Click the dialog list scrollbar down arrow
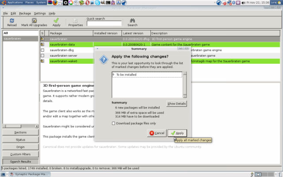The width and height of the screenshot is (283, 177). [x=185, y=96]
